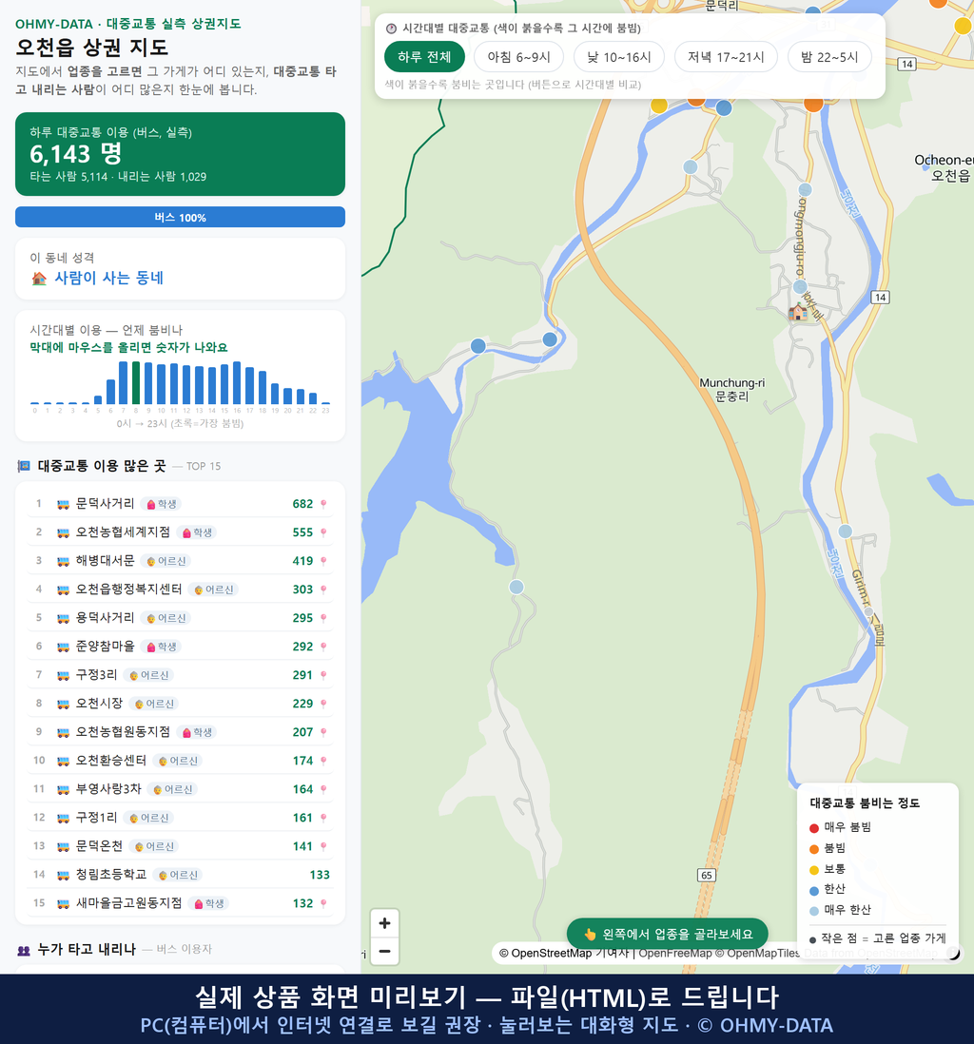Click the 학생 tag on 준양참마을 row
This screenshot has height=1044, width=974.
[162, 647]
